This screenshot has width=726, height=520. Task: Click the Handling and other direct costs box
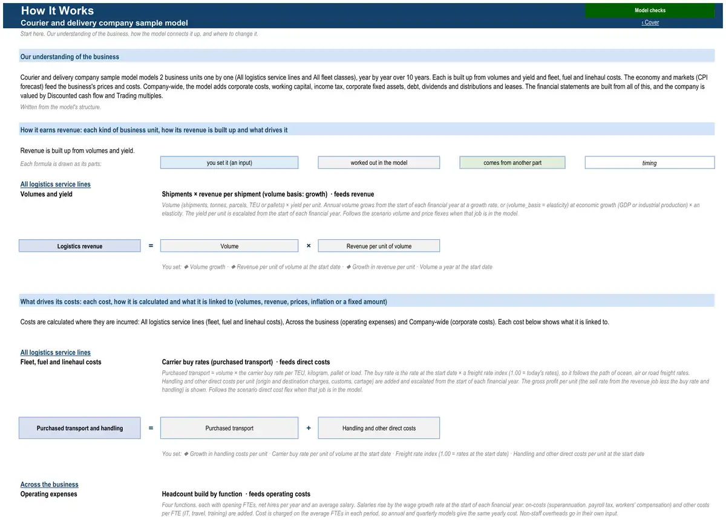tap(379, 428)
